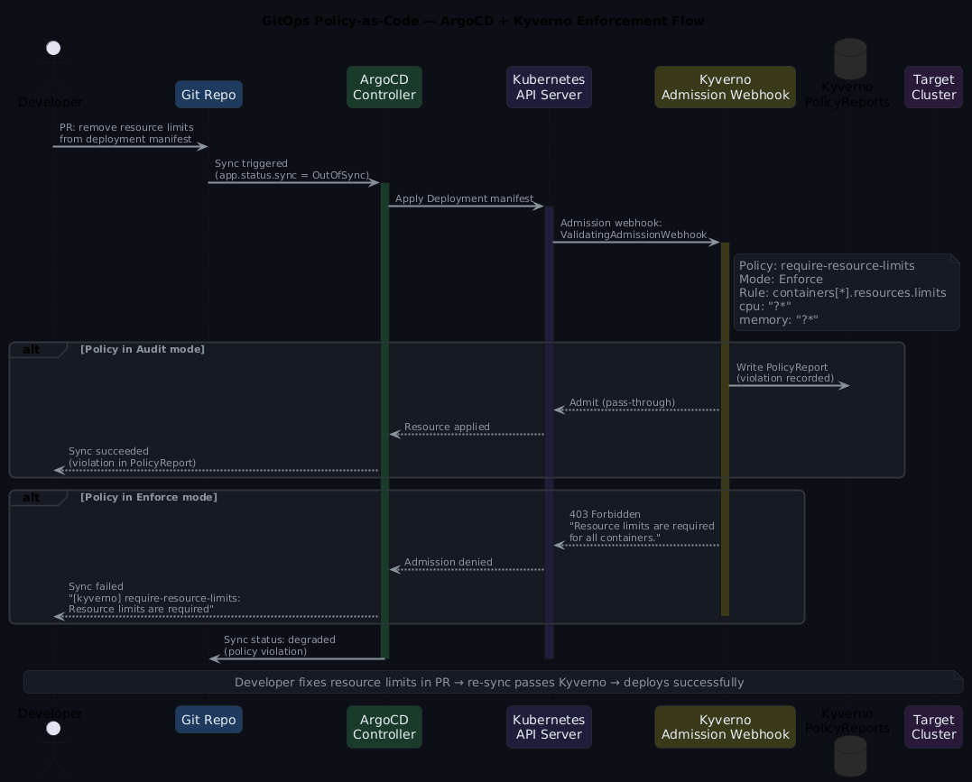
Task: Click the ArgoCD Controller green activation bar
Action: tap(384, 420)
